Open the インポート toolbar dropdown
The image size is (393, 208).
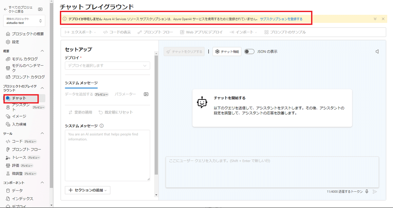243,32
